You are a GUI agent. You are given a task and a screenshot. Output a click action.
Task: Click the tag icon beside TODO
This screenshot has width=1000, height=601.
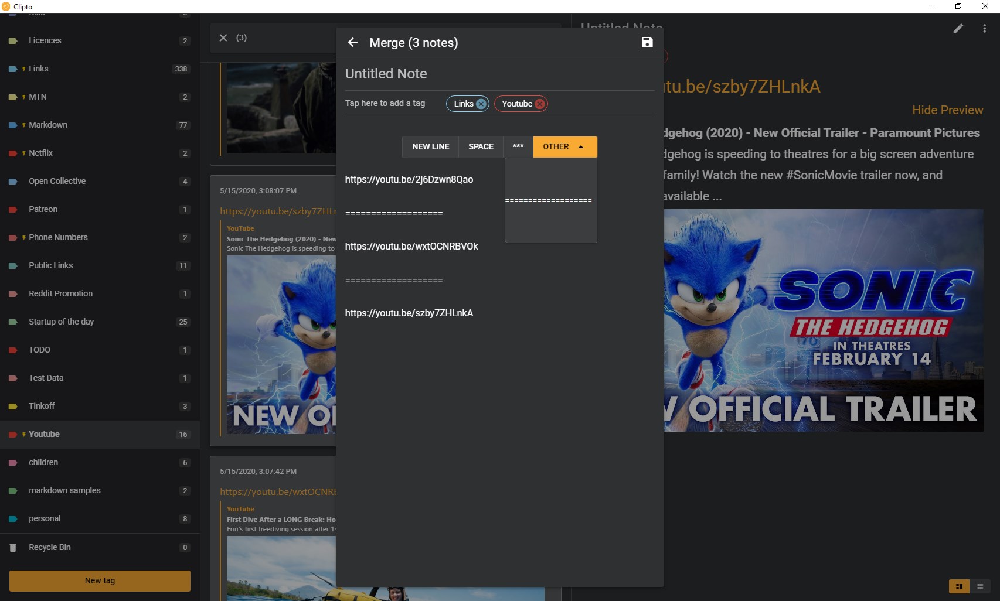13,350
